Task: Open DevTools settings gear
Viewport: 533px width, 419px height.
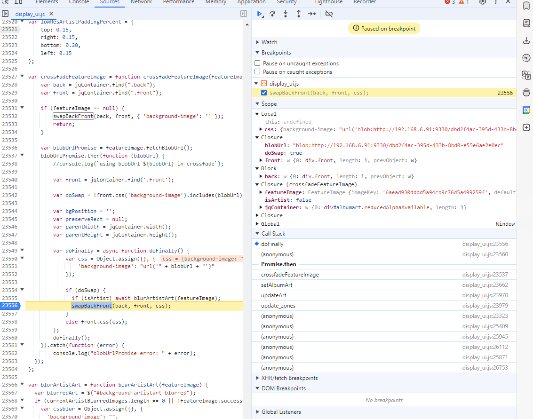Action: (x=482, y=2)
